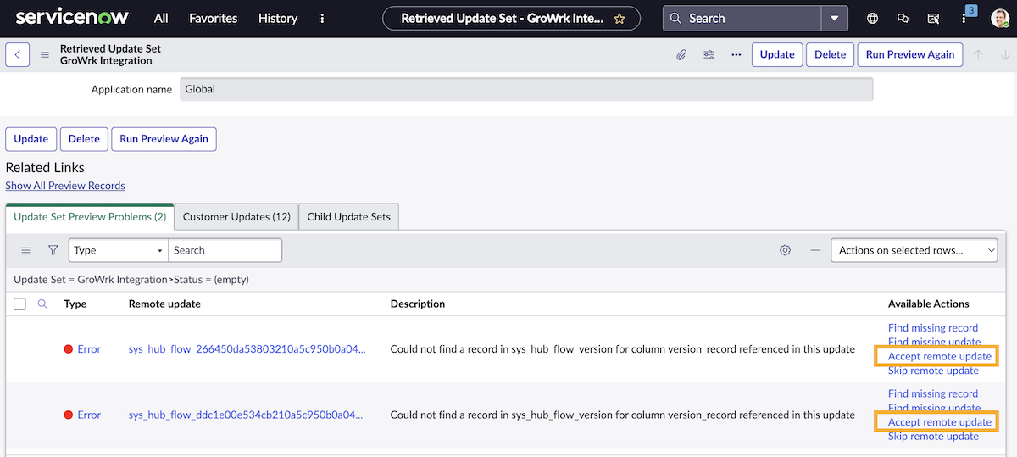Click the list Search input field
This screenshot has height=457, width=1017.
point(225,250)
